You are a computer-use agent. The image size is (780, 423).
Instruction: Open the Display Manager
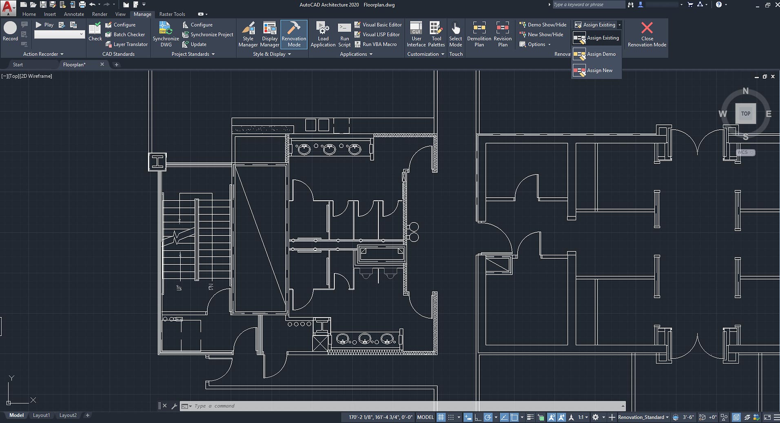point(270,34)
